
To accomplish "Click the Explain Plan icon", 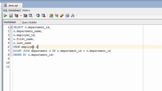I will (x=16, y=16).
